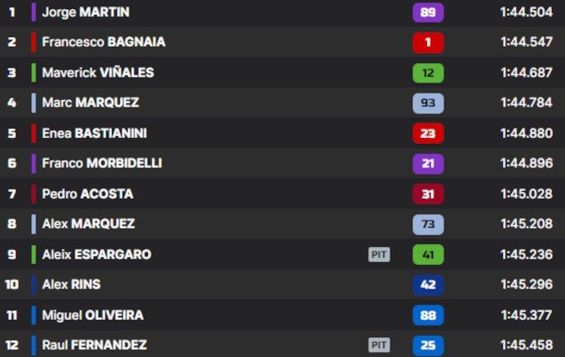Select the green number 12 badge
The width and height of the screenshot is (565, 357).
[x=428, y=73]
